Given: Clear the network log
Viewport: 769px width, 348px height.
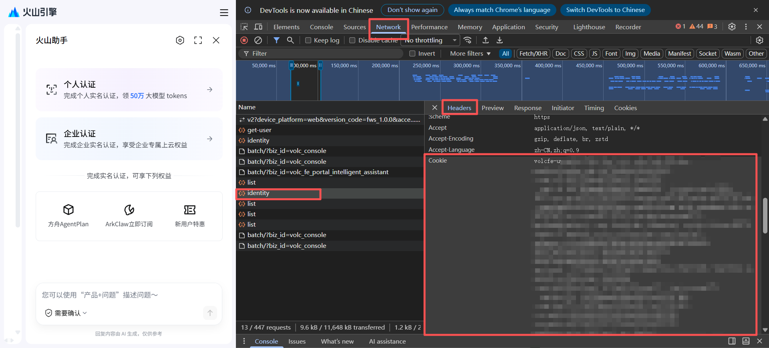Looking at the screenshot, I should tap(258, 40).
